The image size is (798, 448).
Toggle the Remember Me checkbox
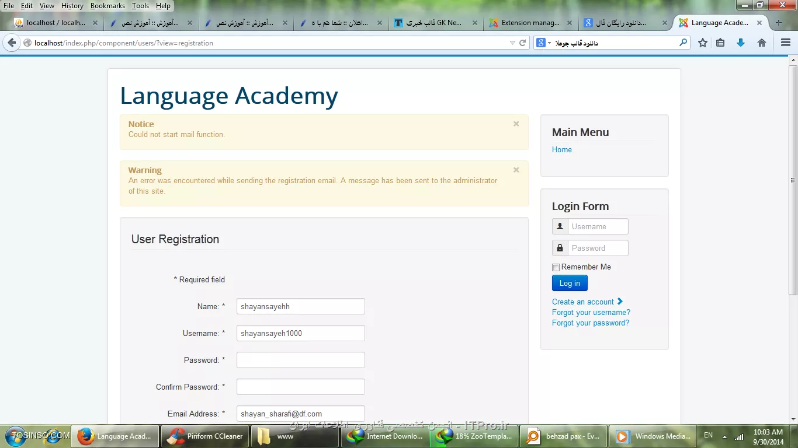pos(556,267)
